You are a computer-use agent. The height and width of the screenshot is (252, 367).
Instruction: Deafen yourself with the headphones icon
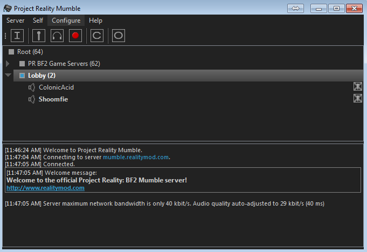(x=57, y=36)
